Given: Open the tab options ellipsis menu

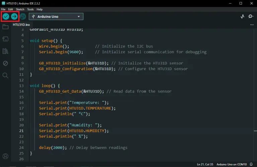Looking at the screenshot, I should 252,25.
